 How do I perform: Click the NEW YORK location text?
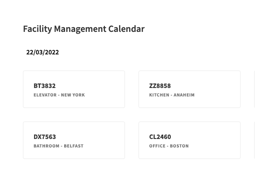[x=73, y=95]
